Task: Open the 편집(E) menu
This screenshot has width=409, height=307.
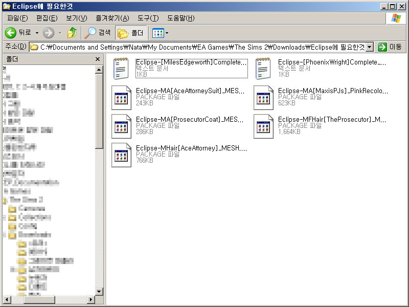Action: pos(47,18)
